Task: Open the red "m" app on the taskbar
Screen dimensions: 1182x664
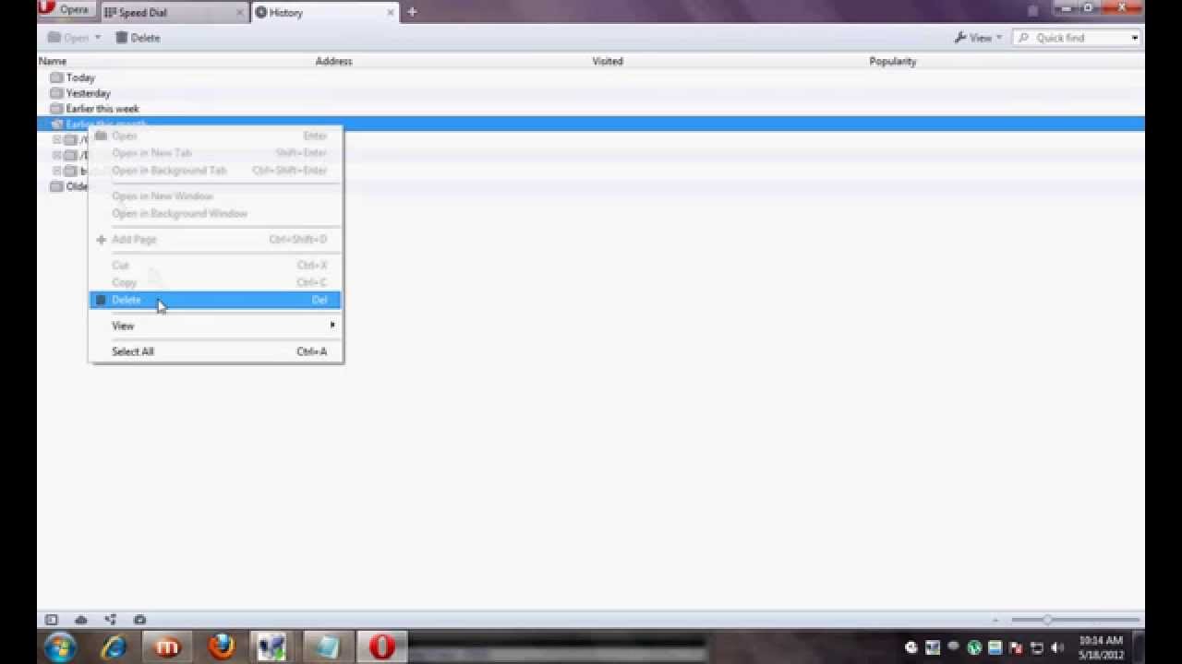Action: coord(168,647)
